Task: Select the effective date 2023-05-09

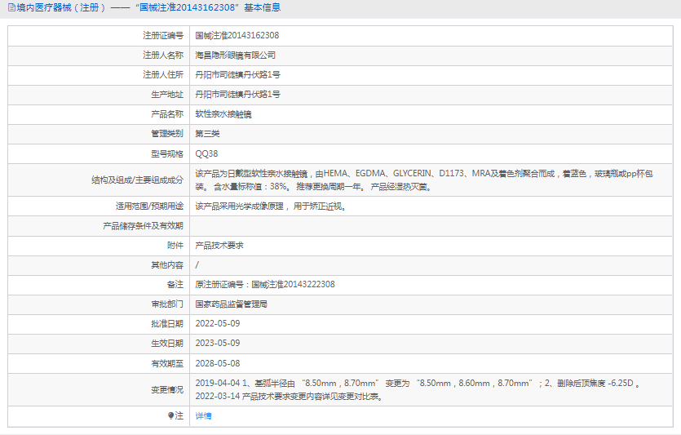Action: pyautogui.click(x=218, y=344)
